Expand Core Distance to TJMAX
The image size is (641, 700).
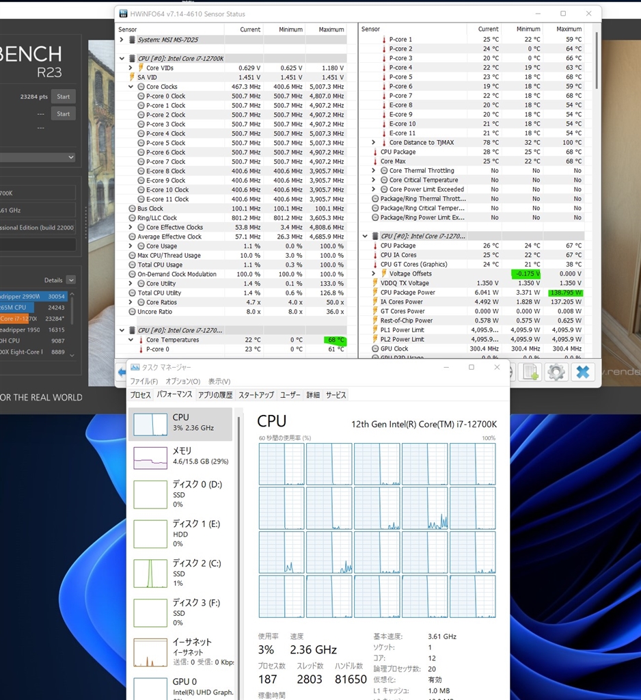coord(374,142)
